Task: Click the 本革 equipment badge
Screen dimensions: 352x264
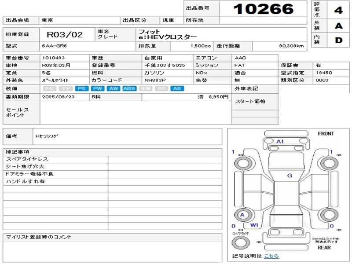Action: click(146, 88)
